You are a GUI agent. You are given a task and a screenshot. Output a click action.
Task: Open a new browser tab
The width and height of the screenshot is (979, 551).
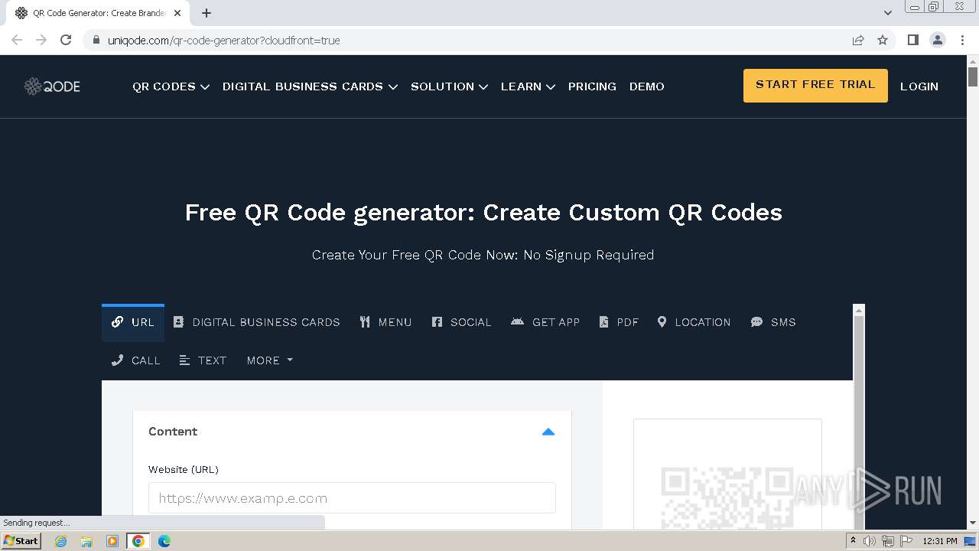(x=207, y=13)
